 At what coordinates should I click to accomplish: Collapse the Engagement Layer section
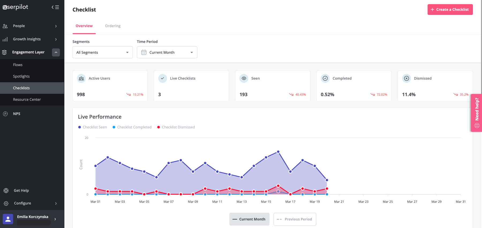(x=56, y=52)
